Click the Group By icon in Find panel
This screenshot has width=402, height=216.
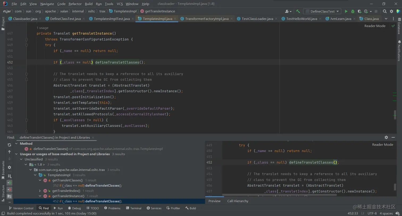(9, 176)
